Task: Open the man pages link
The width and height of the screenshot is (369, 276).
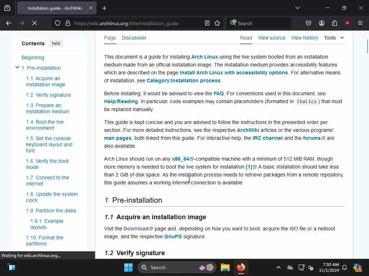Action: pyautogui.click(x=118, y=138)
